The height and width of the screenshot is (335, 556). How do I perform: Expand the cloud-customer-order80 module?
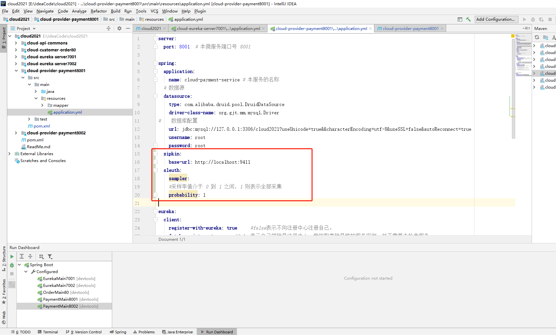16,50
